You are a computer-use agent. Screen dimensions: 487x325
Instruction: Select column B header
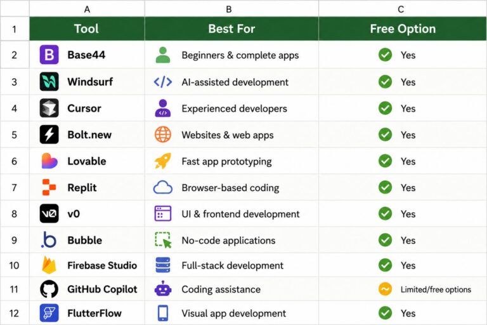point(231,9)
